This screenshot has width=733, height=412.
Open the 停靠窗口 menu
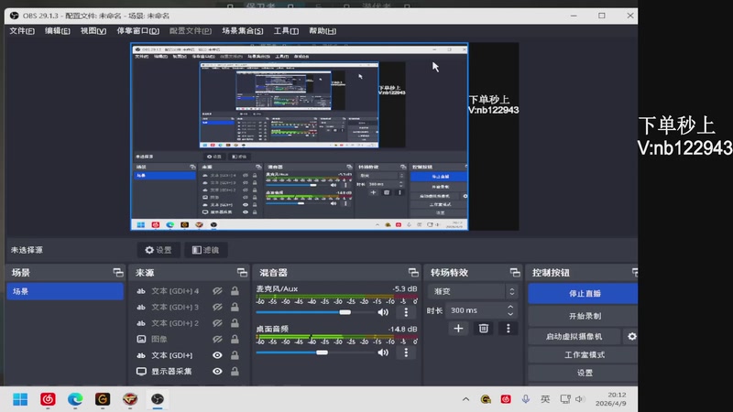pos(138,31)
